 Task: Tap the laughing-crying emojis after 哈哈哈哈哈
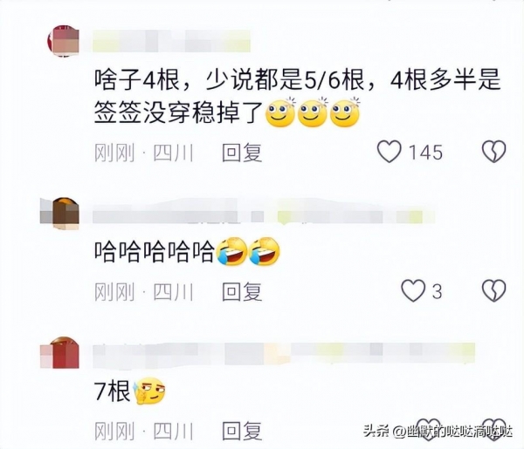click(248, 251)
